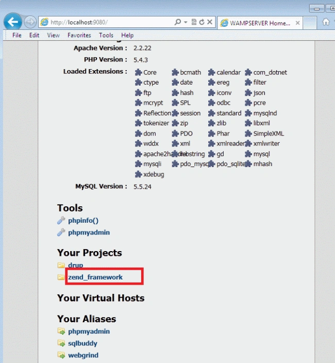Open the drup project link

click(x=75, y=265)
